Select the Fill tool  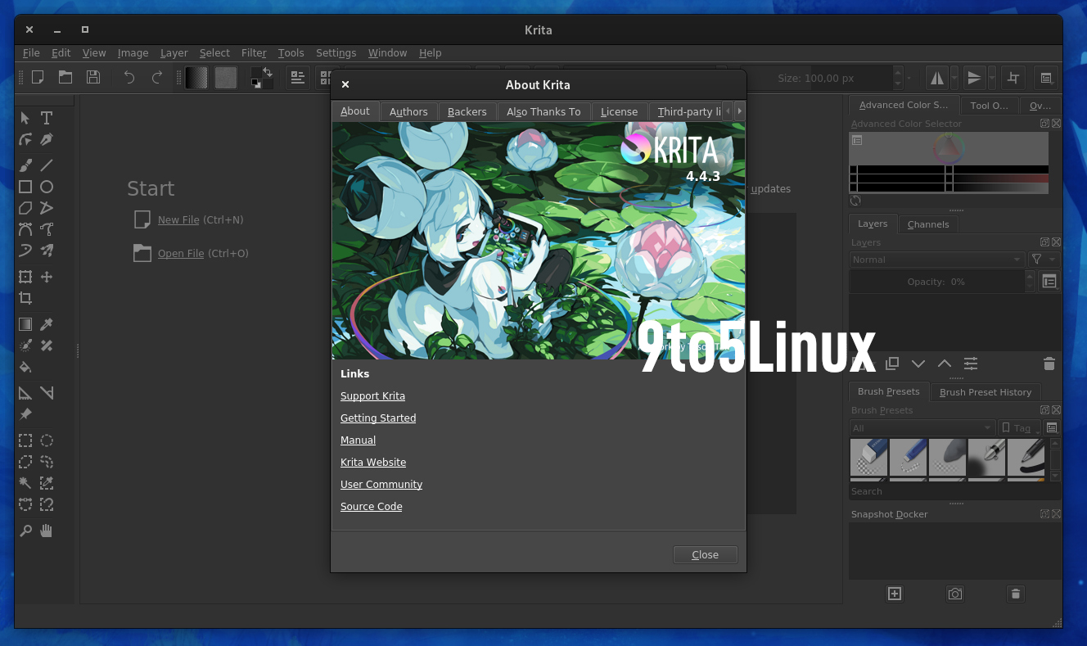pyautogui.click(x=25, y=368)
